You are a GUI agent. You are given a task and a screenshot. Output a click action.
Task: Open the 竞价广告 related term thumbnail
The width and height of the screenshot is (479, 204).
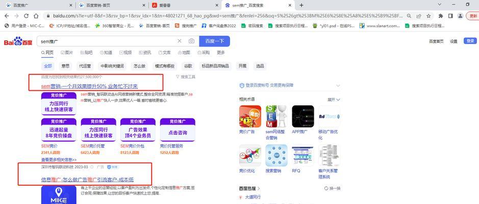(x=250, y=116)
